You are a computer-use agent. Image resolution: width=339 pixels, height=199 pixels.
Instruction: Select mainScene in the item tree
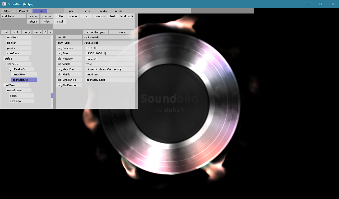[19, 90]
